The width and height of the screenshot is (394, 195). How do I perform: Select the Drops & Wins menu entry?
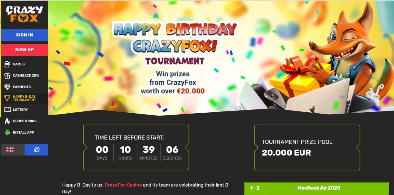pyautogui.click(x=25, y=121)
